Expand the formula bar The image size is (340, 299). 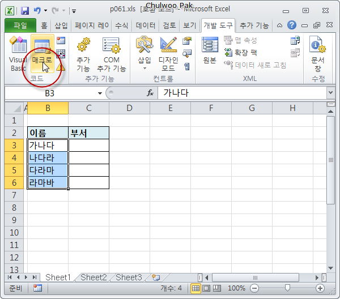330,93
